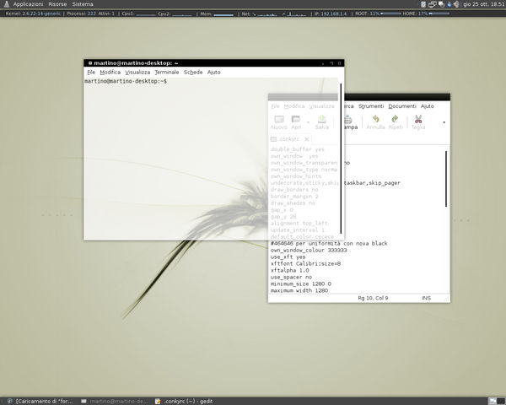
Task: Print using the Stampa toolbar icon
Action: point(348,121)
